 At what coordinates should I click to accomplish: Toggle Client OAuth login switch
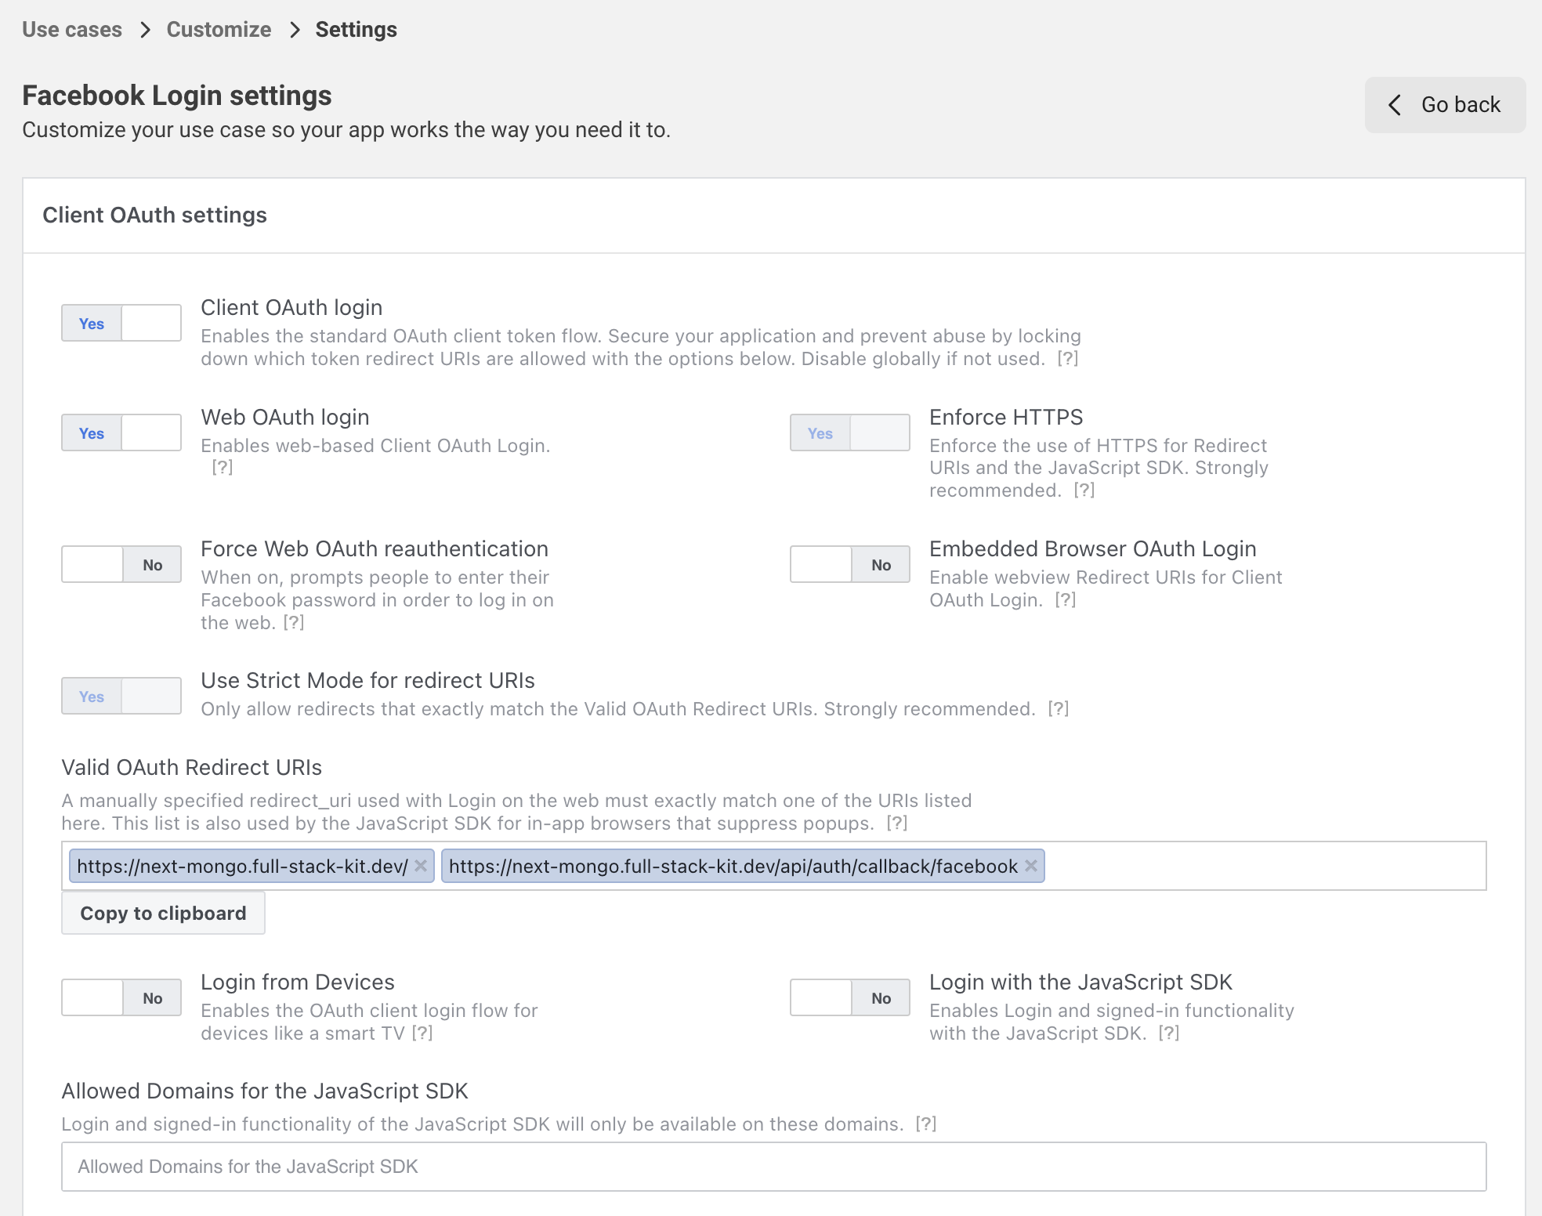click(x=121, y=323)
